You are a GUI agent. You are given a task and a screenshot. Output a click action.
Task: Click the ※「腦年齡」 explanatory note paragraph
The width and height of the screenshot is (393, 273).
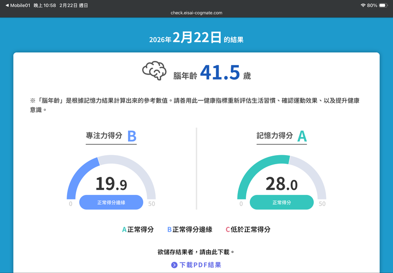click(195, 105)
